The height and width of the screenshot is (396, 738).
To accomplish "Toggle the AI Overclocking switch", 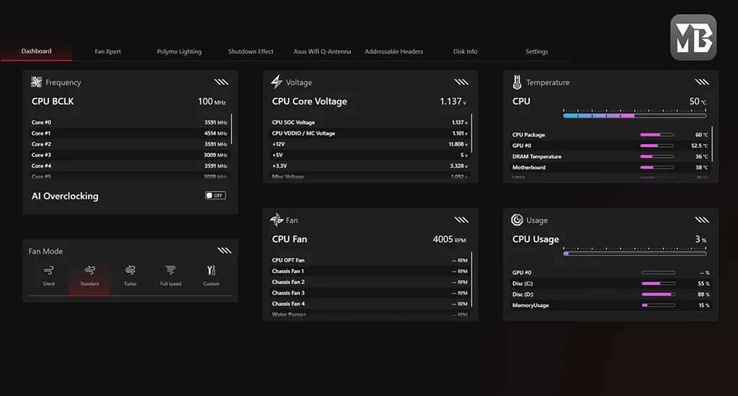I will (x=215, y=196).
